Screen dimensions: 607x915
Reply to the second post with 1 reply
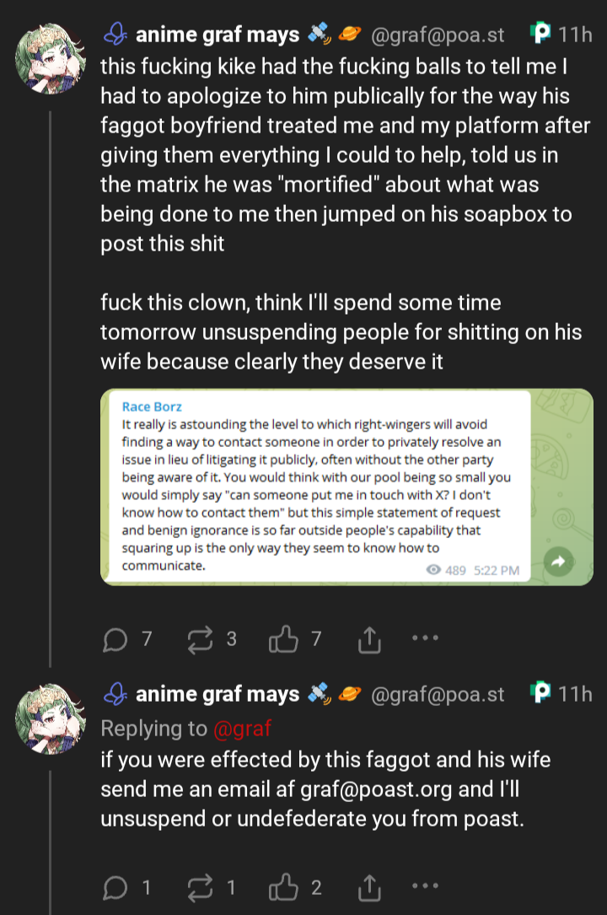tap(114, 887)
